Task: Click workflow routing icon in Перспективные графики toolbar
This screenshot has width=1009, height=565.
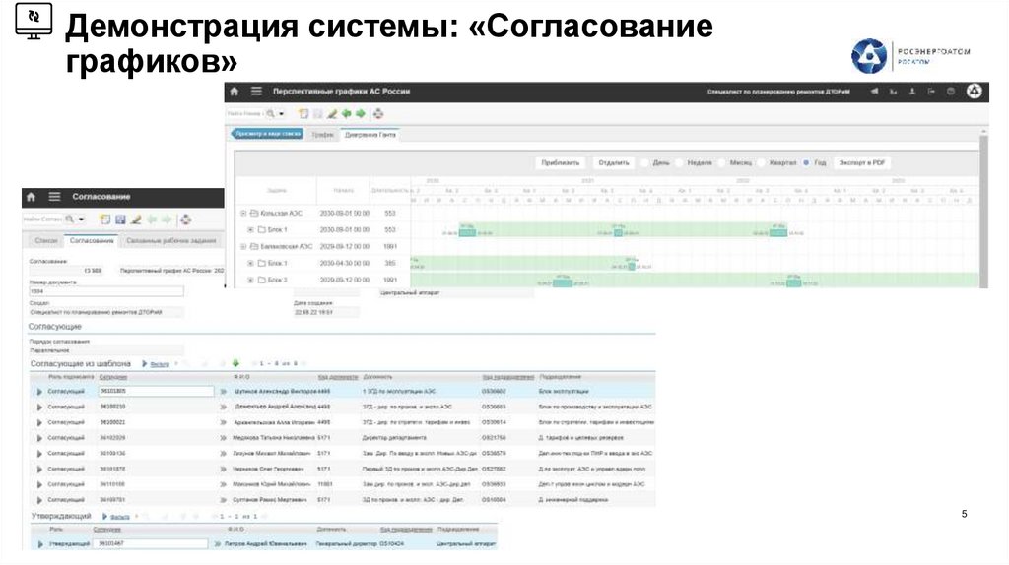Action: (378, 114)
